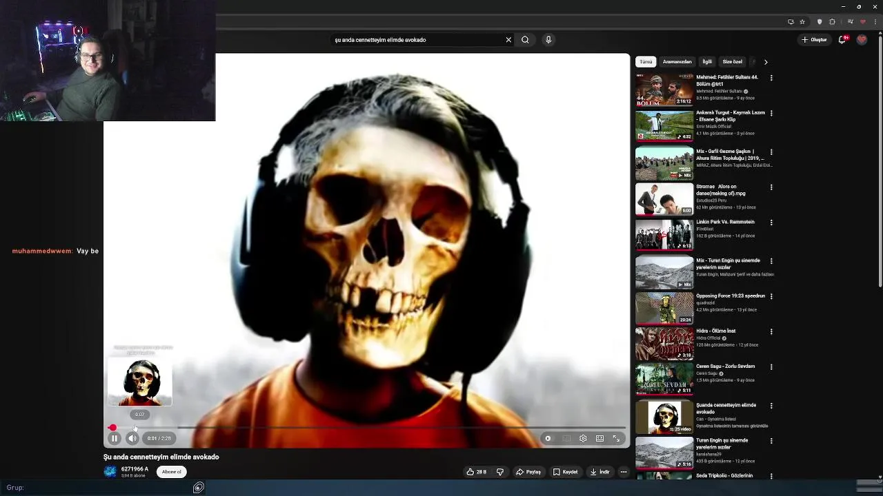Screen dimensions: 883x496
Task: Click the magnifier search button
Action: tap(525, 40)
